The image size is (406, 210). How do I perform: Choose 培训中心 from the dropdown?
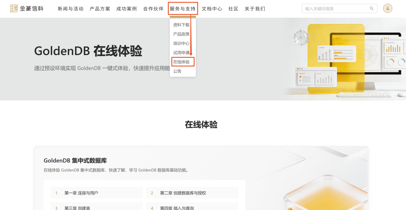click(x=181, y=43)
